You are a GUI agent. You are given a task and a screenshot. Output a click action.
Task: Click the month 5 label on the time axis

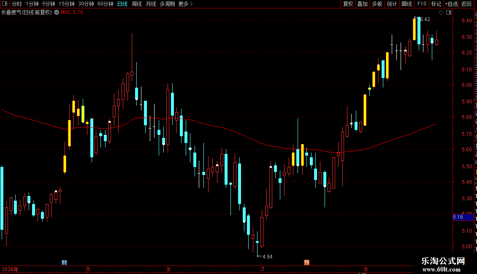89,269
